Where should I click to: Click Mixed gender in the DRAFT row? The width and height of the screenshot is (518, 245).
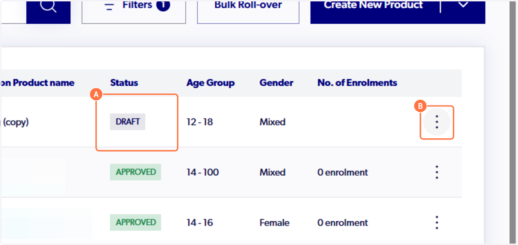click(x=272, y=122)
